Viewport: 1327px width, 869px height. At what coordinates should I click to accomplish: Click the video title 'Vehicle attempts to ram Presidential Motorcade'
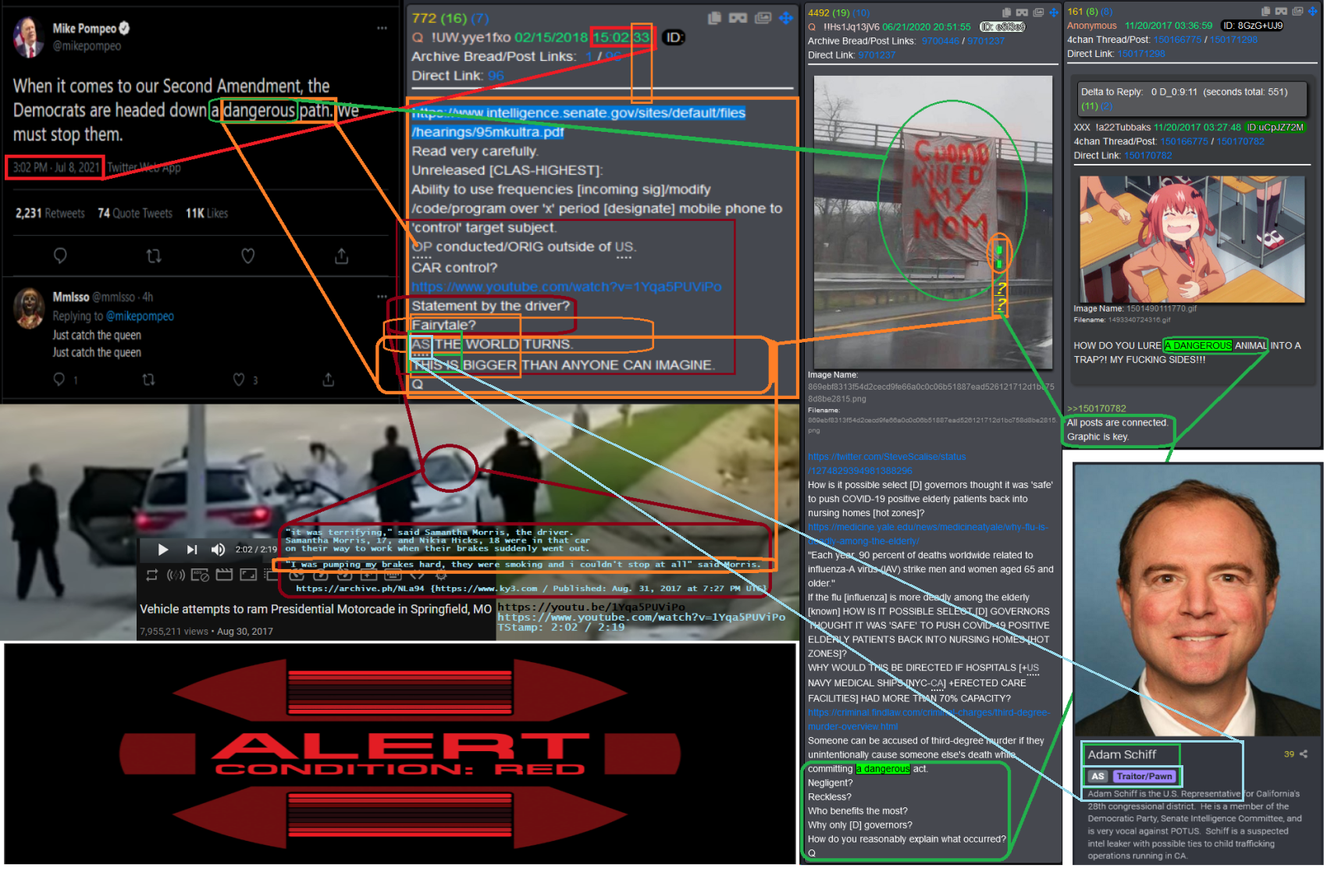pyautogui.click(x=315, y=609)
